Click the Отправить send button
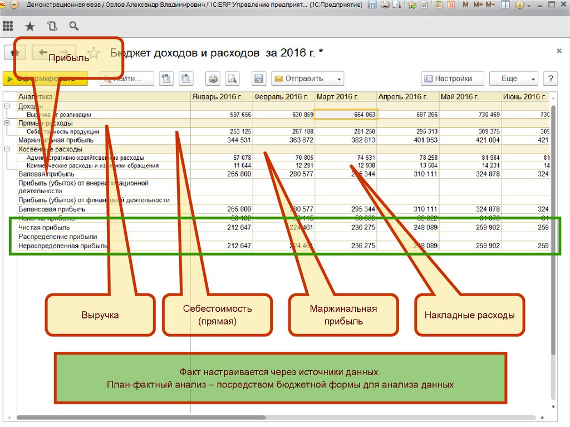570x427 pixels. pos(307,78)
